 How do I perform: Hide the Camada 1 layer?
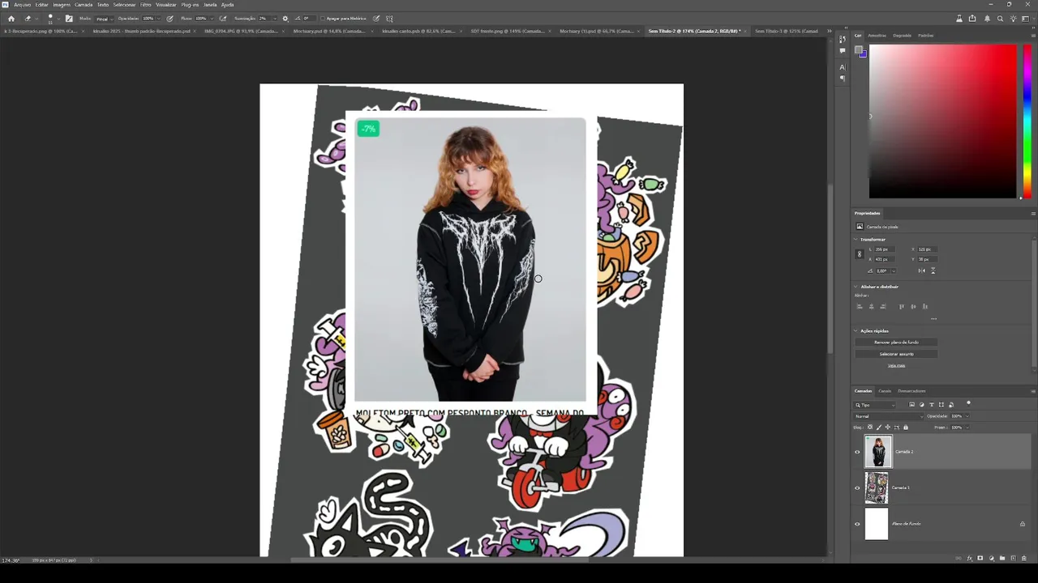click(x=857, y=487)
